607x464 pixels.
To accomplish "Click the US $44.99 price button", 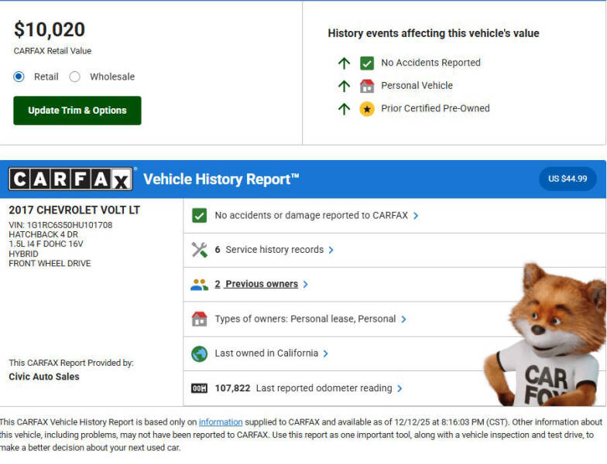I will click(x=568, y=179).
